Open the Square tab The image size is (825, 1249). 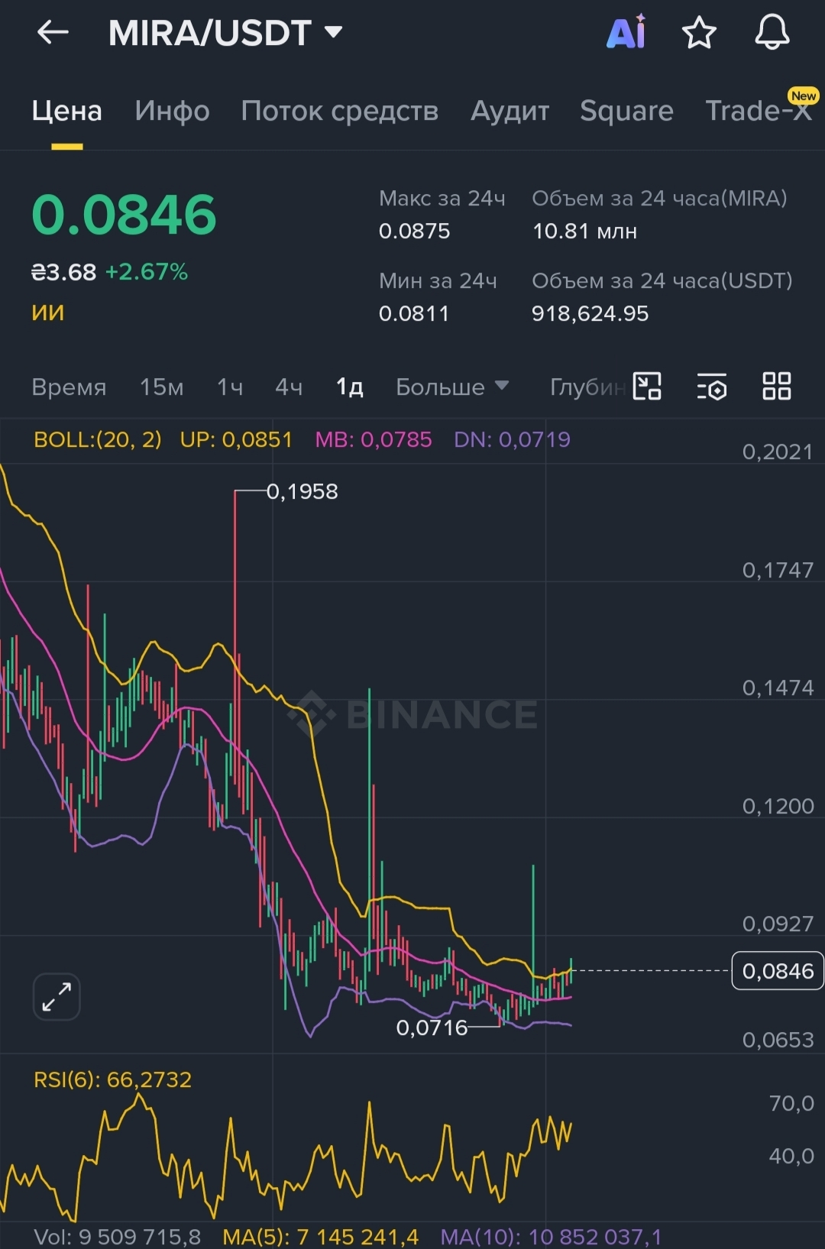[x=626, y=111]
